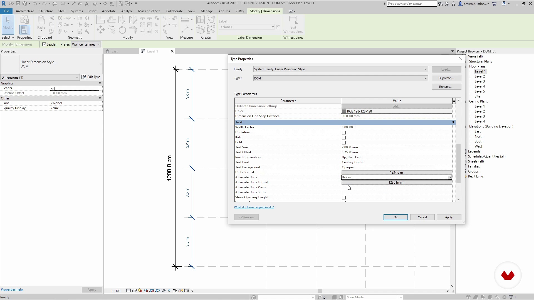Open 'What do these properties do?' link
534x300 pixels.
point(254,207)
